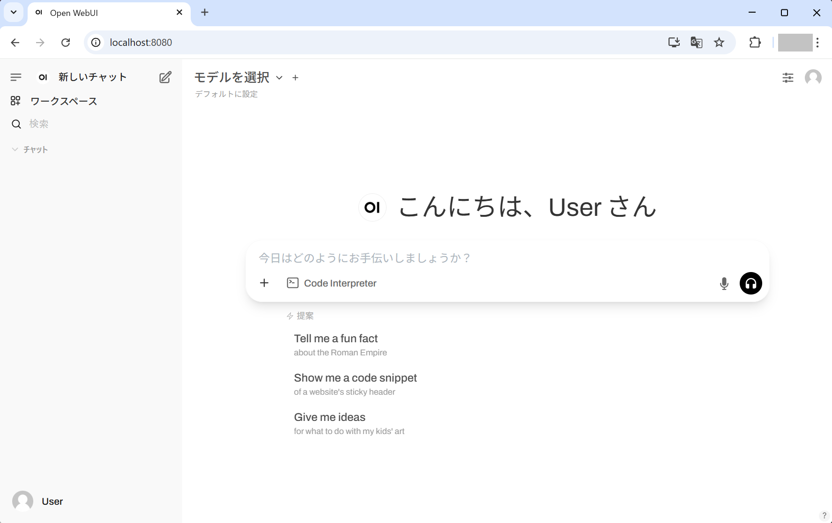Viewport: 832px width, 523px height.
Task: Collapse the sidebar with the hamburger icon
Action: coord(16,77)
